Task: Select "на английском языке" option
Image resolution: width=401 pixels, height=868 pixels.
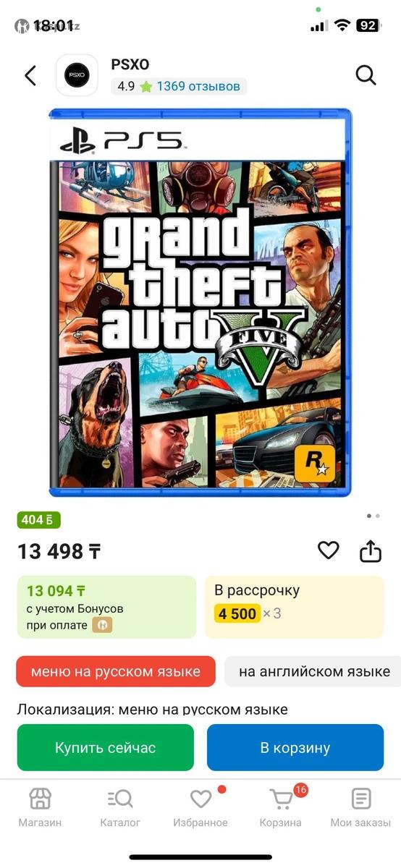Action: (x=313, y=671)
